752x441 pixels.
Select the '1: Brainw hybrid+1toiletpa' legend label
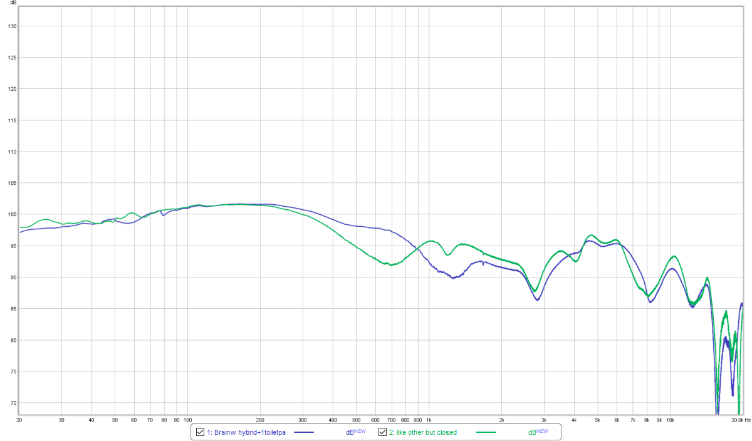(246, 432)
